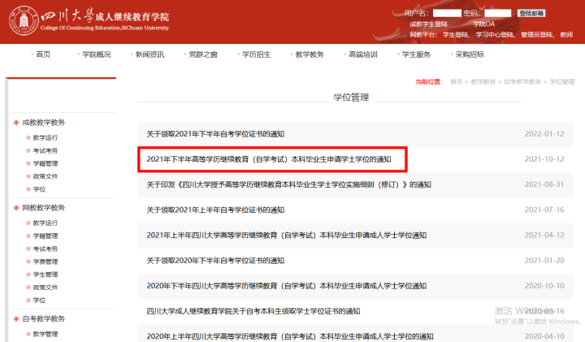
Task: Focus the 用户名 username input field
Action: click(447, 13)
